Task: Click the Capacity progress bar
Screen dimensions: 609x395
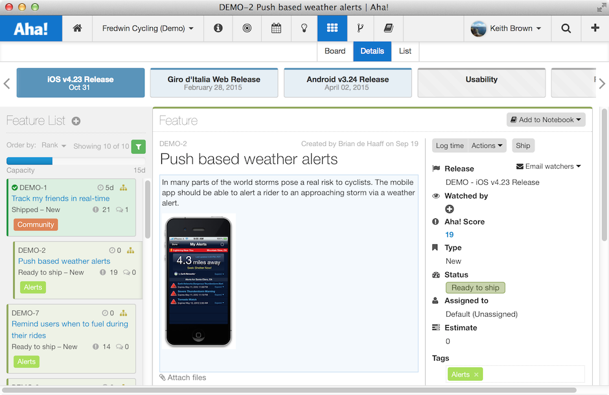Action: (76, 161)
